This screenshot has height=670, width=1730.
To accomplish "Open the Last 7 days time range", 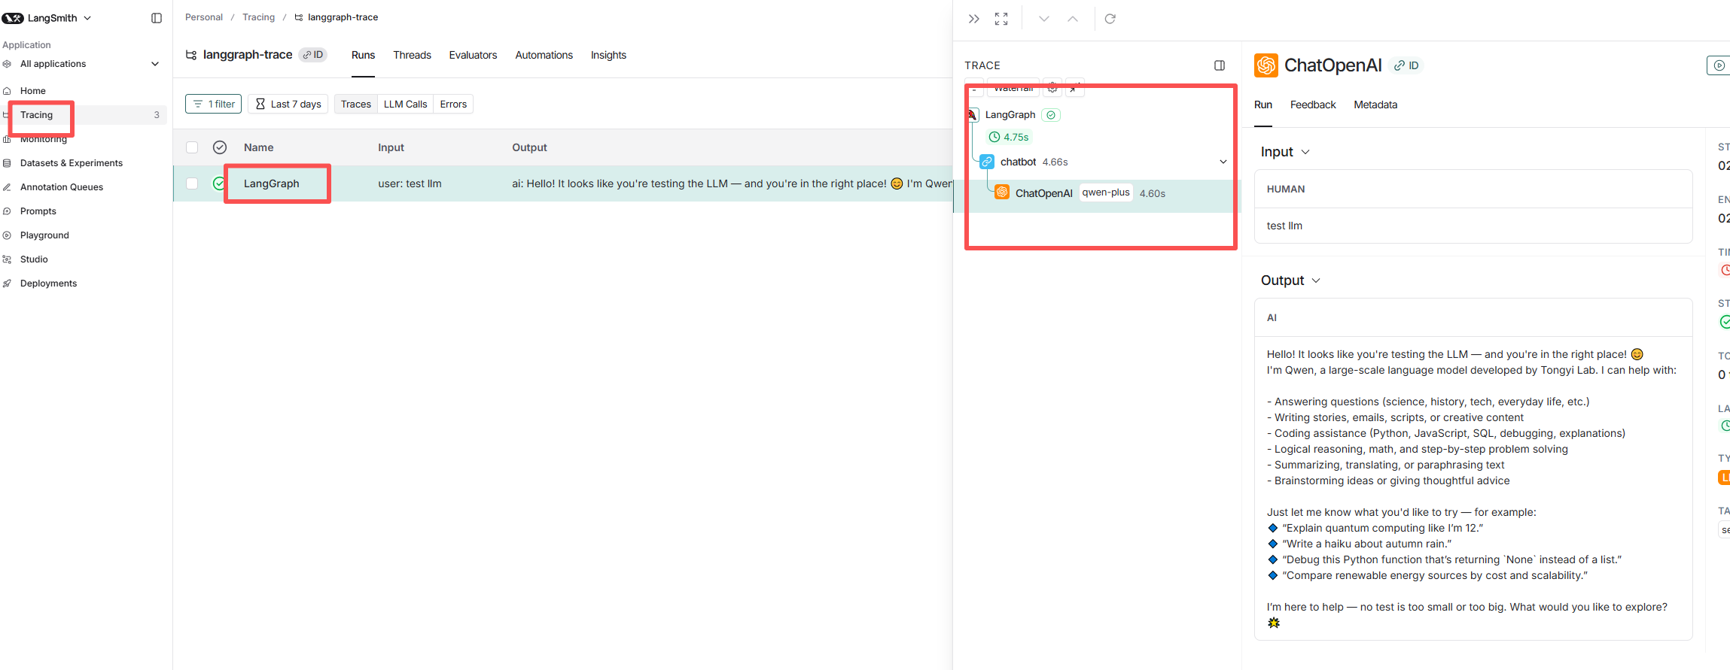I will point(288,104).
